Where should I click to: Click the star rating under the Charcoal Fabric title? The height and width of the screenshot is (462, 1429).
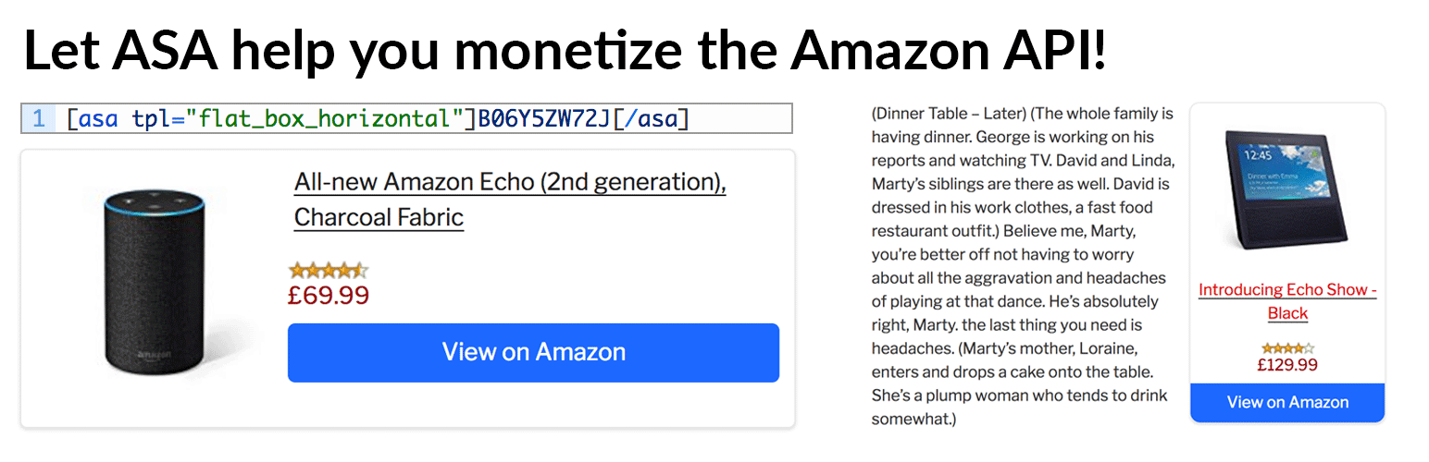tap(329, 271)
